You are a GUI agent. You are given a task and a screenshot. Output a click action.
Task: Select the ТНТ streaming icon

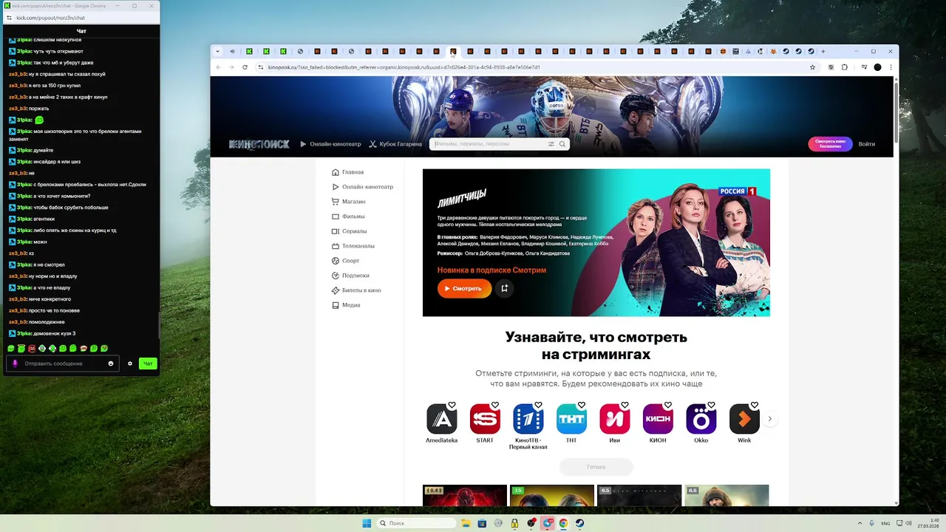click(571, 419)
